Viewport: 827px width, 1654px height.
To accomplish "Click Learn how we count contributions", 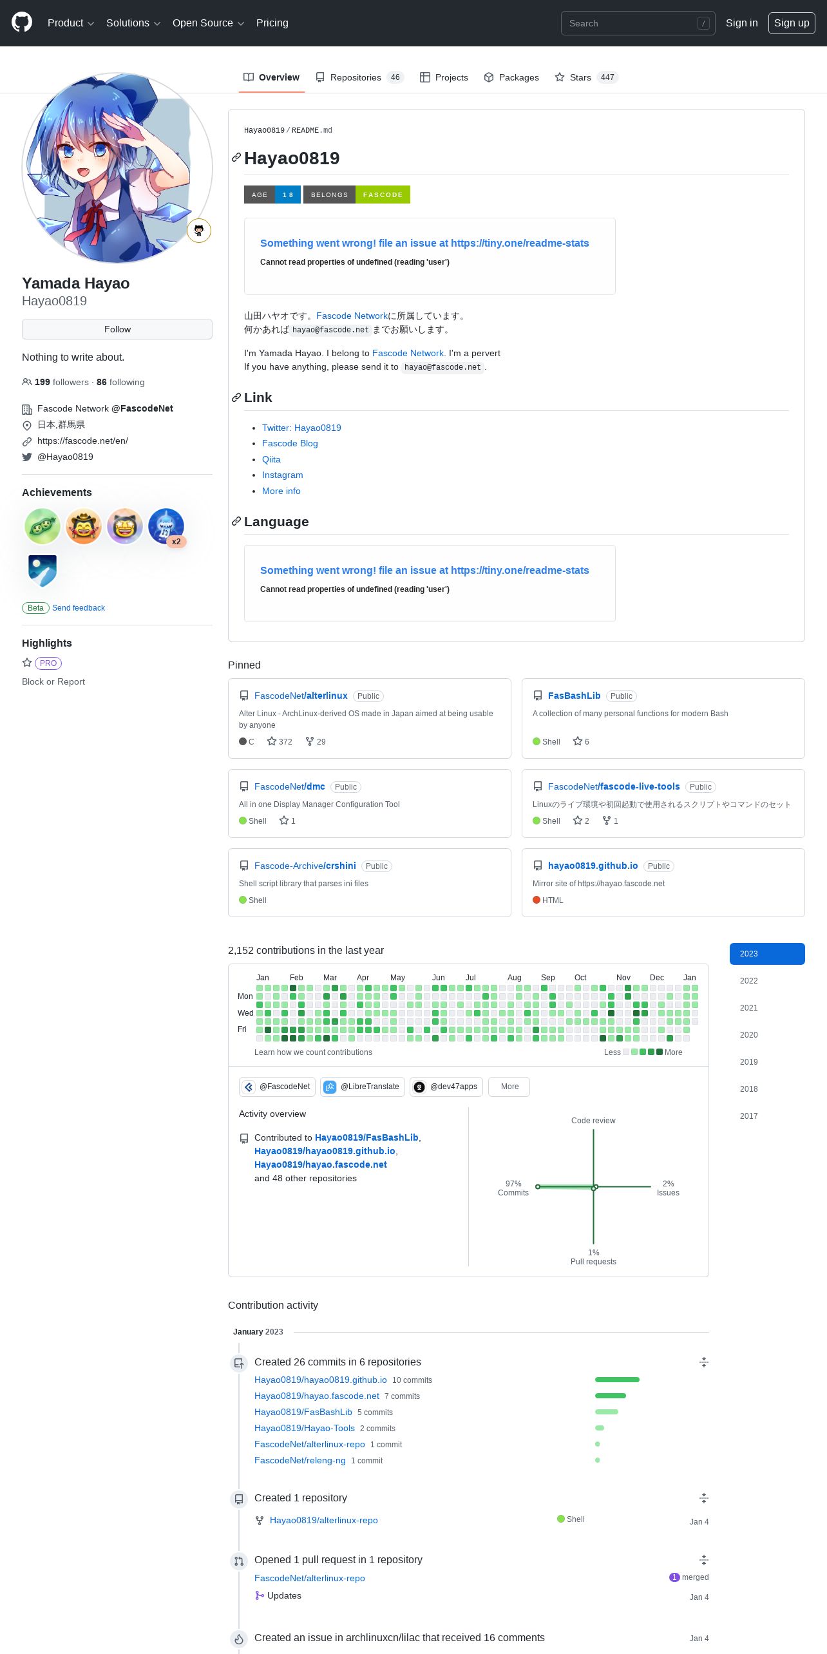I will (x=313, y=1052).
